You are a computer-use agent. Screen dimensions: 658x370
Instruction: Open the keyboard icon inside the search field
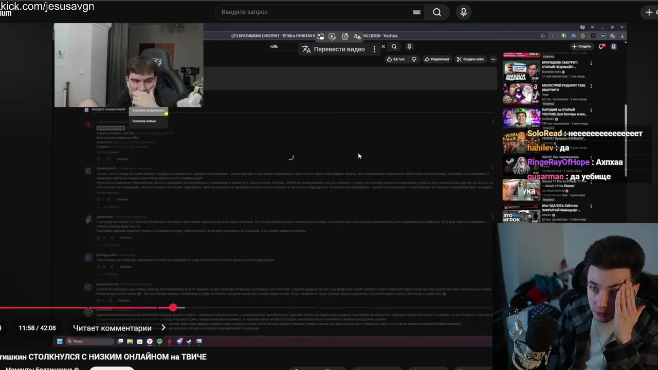click(416, 12)
